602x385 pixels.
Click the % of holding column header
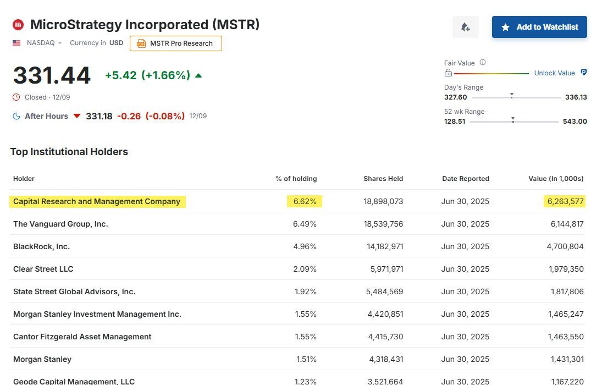[x=296, y=179]
